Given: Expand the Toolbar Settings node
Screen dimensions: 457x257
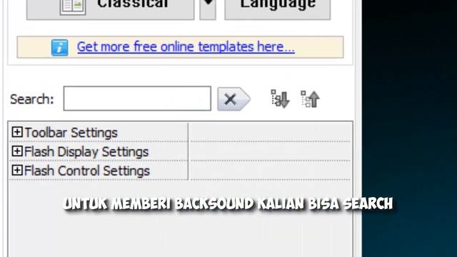Looking at the screenshot, I should pos(17,132).
